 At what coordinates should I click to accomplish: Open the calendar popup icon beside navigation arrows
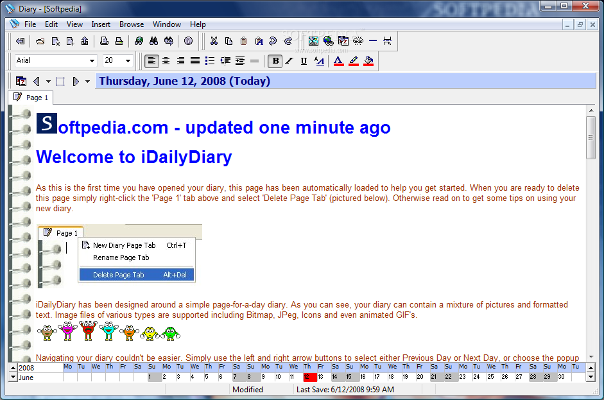pos(21,82)
